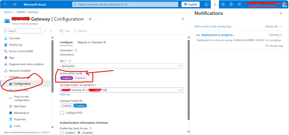Open More events in the activity log

[x=213, y=26]
